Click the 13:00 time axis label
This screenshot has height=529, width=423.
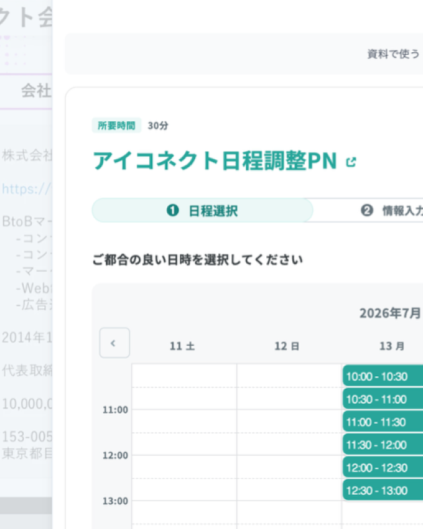[x=116, y=501]
